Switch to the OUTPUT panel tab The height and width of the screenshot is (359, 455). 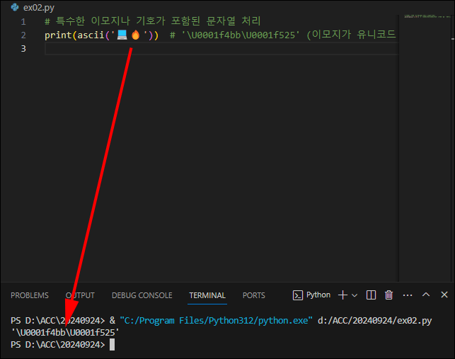pos(80,295)
